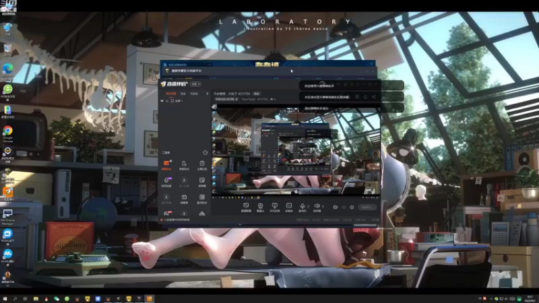This screenshot has width=539, height=303.
Task: Add a new scene with the plus button
Action: 207,94
